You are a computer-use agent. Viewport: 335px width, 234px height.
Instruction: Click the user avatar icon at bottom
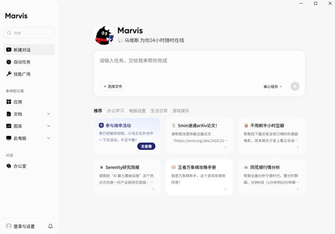(9, 226)
